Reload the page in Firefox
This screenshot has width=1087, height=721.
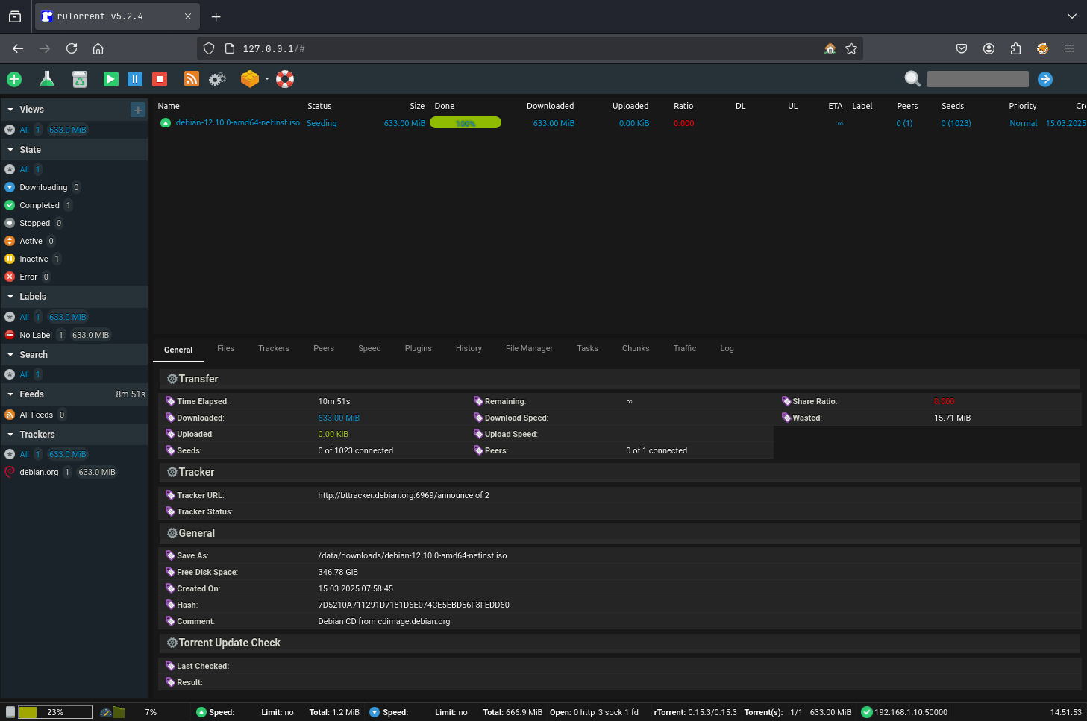(72, 48)
